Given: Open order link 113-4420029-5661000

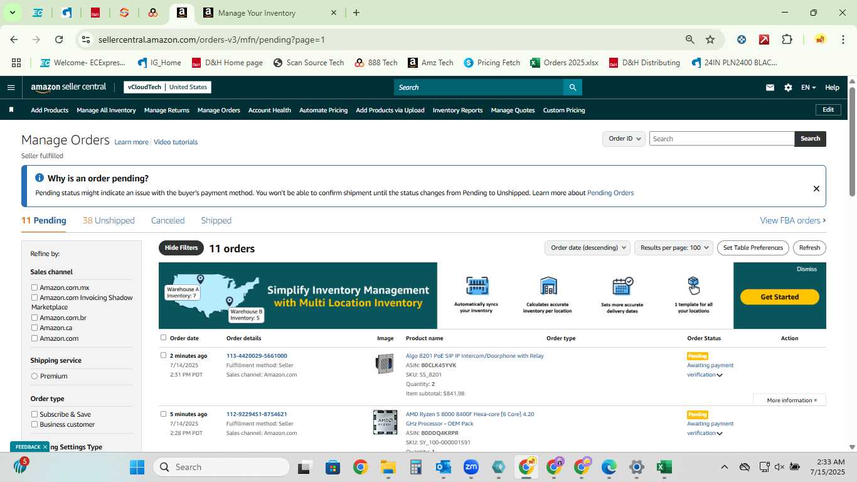Looking at the screenshot, I should click(x=257, y=356).
